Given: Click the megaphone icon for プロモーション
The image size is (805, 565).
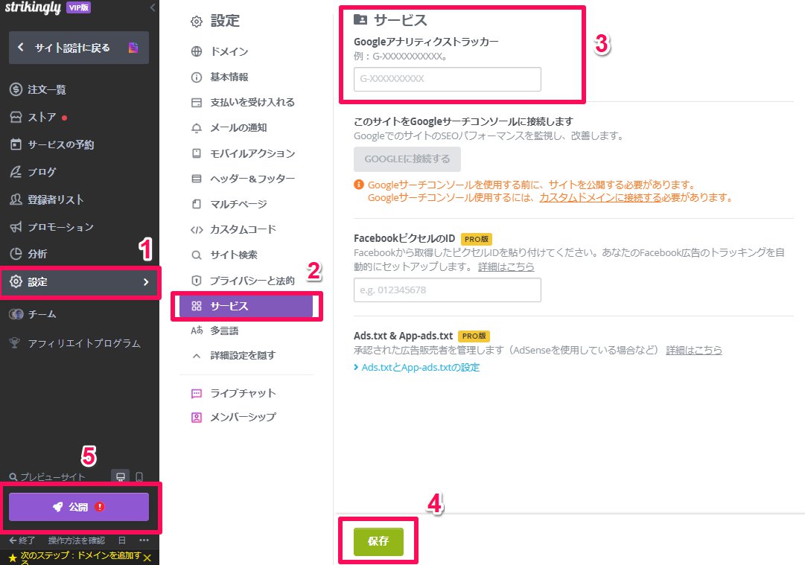Looking at the screenshot, I should click(16, 227).
